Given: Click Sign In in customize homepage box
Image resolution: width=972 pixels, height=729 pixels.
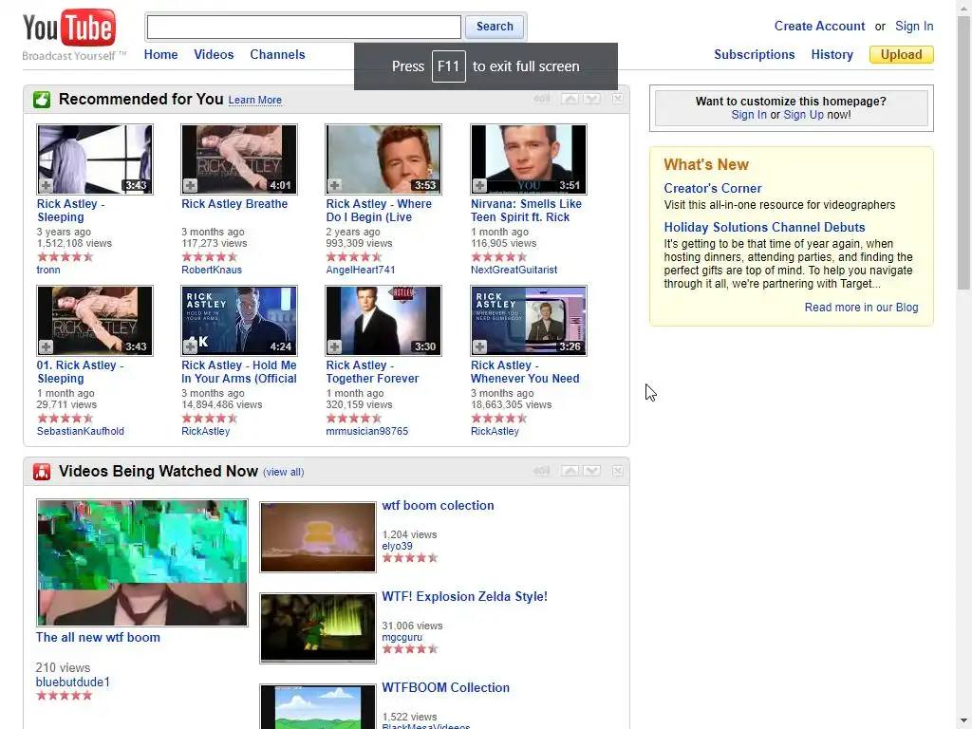Looking at the screenshot, I should [749, 115].
